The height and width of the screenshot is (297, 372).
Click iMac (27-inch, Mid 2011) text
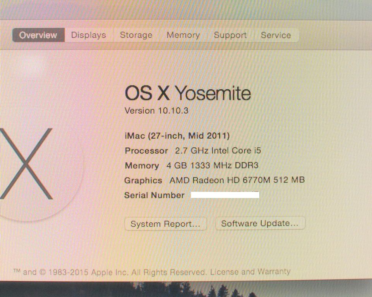(177, 136)
